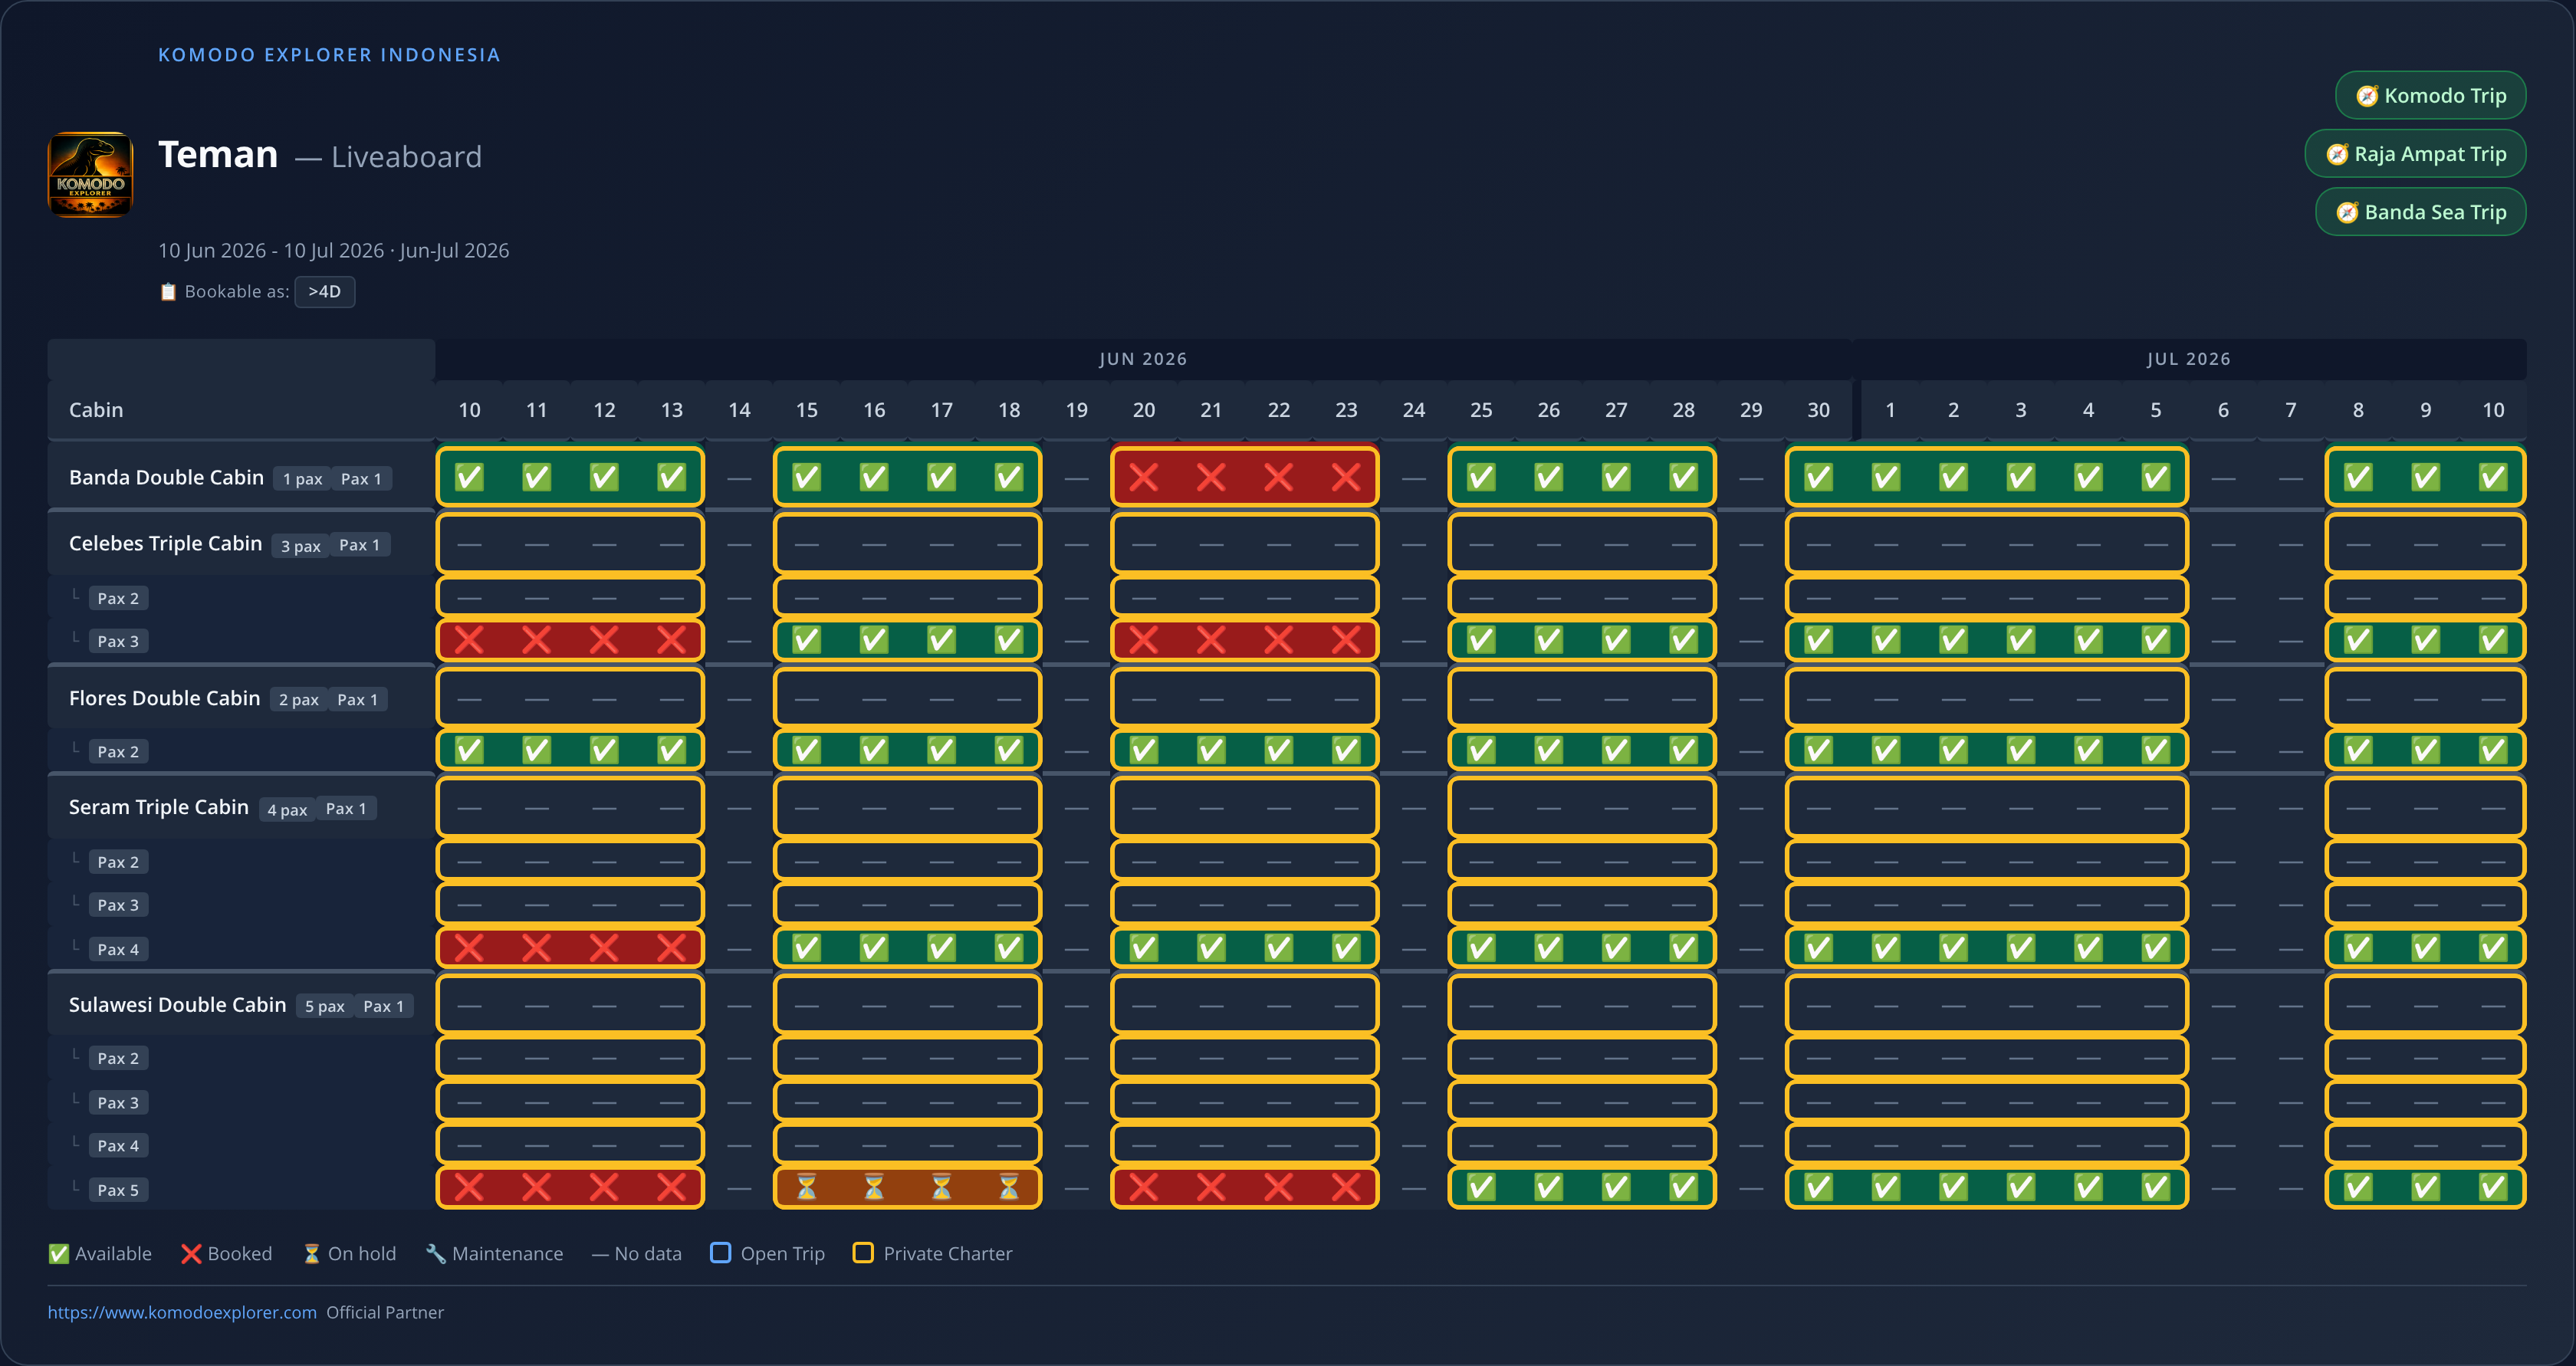Click the >4D bookable duration badge
The height and width of the screenshot is (1366, 2576).
click(x=324, y=292)
